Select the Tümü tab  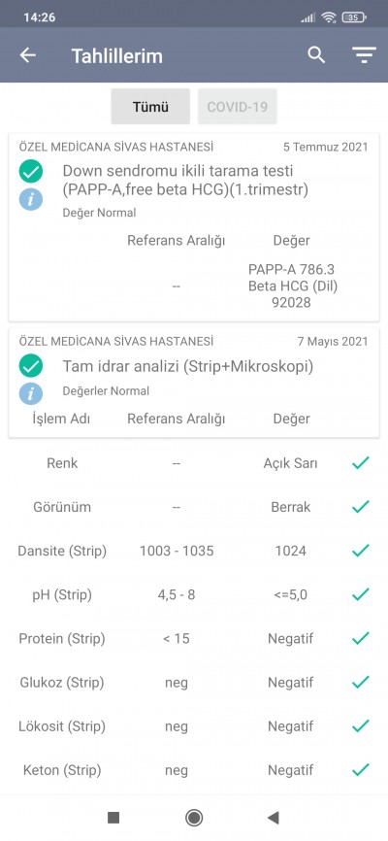[x=150, y=107]
